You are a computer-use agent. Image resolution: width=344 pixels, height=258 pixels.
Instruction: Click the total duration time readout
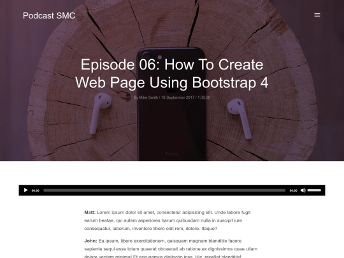click(293, 190)
